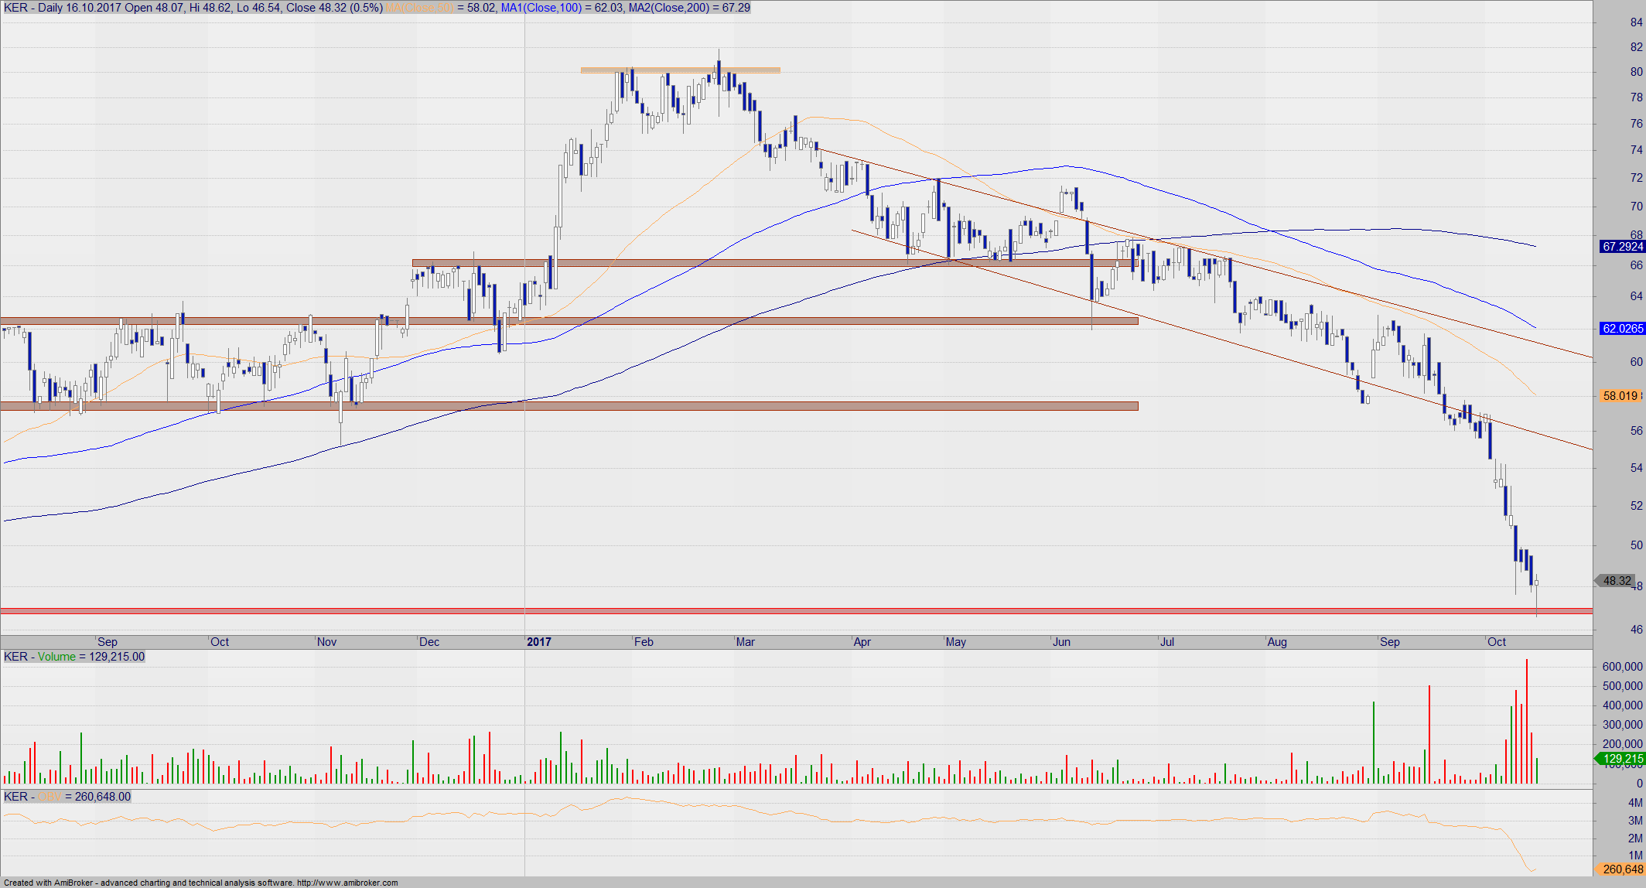Image resolution: width=1646 pixels, height=888 pixels.
Task: Click the MA1(Close,100) legend label
Action: 541,8
